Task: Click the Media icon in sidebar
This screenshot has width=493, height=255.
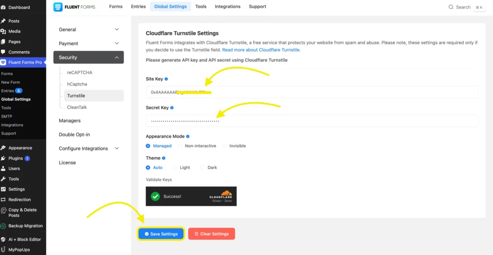Action: (x=3, y=31)
